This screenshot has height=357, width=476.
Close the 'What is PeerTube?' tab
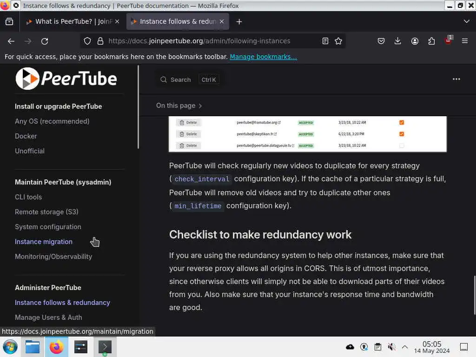[x=117, y=21]
